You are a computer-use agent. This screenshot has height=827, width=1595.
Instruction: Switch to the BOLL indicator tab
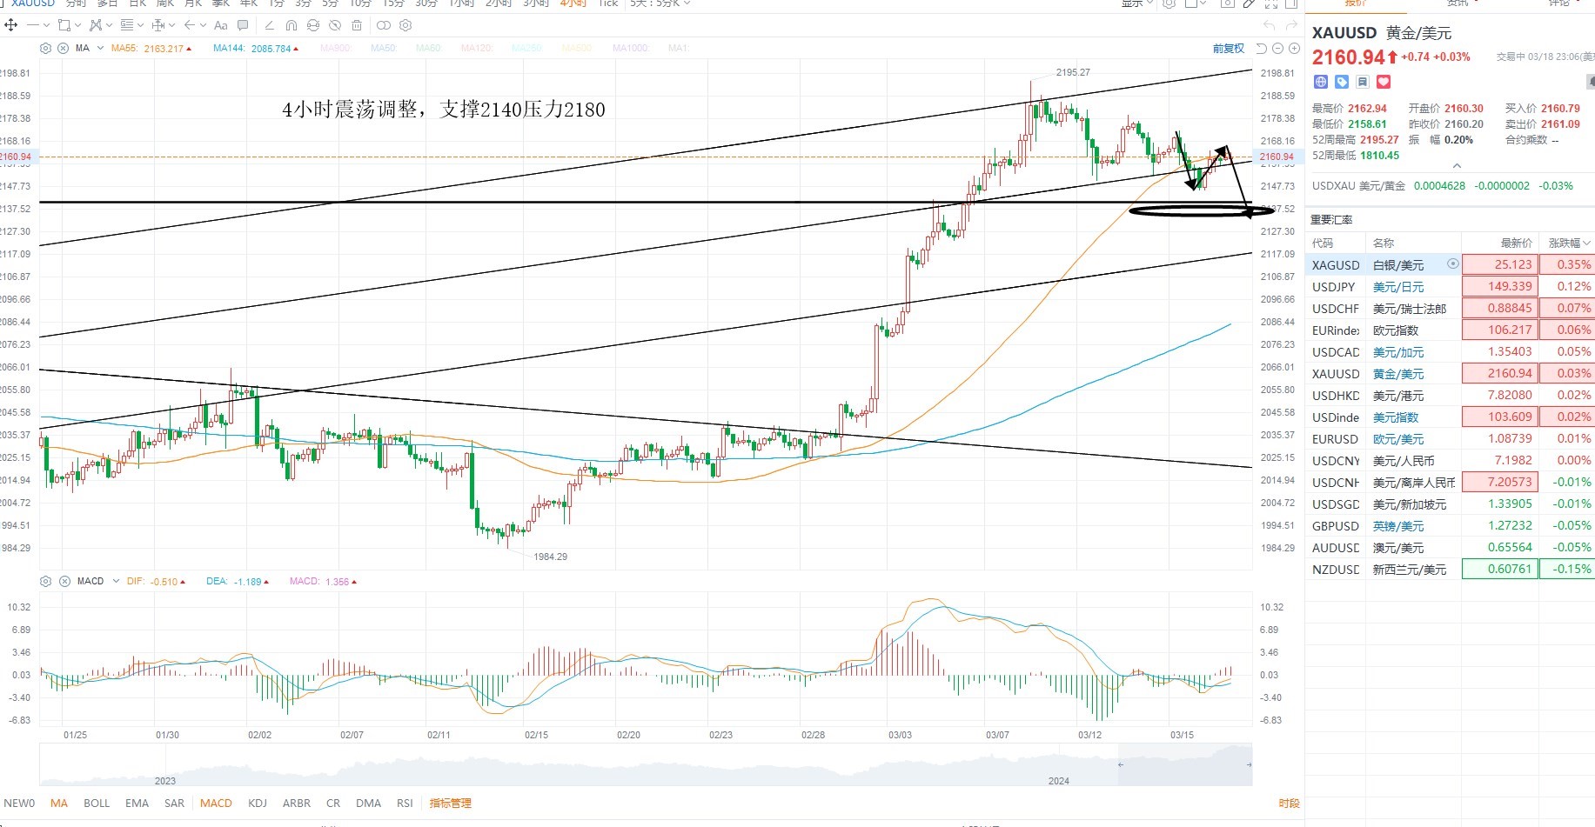(97, 804)
